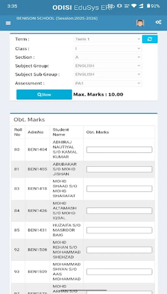This screenshot has height=294, width=167.
Task: Click admission number BEN1405
Action: tap(37, 169)
